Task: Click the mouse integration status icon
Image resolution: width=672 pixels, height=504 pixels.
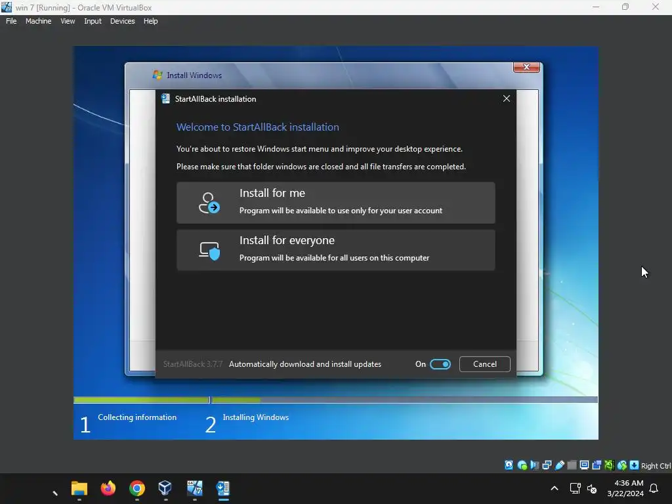Action: pos(622,465)
